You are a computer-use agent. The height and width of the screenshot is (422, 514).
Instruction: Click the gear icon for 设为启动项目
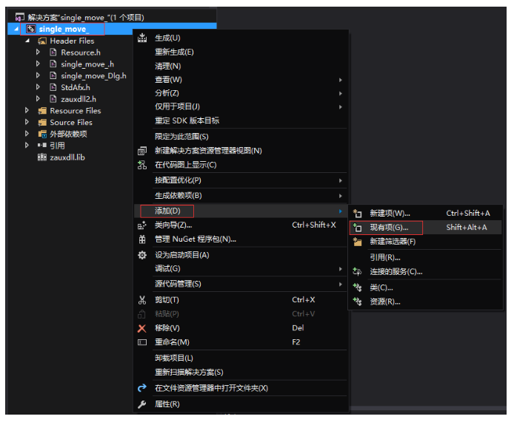(142, 255)
